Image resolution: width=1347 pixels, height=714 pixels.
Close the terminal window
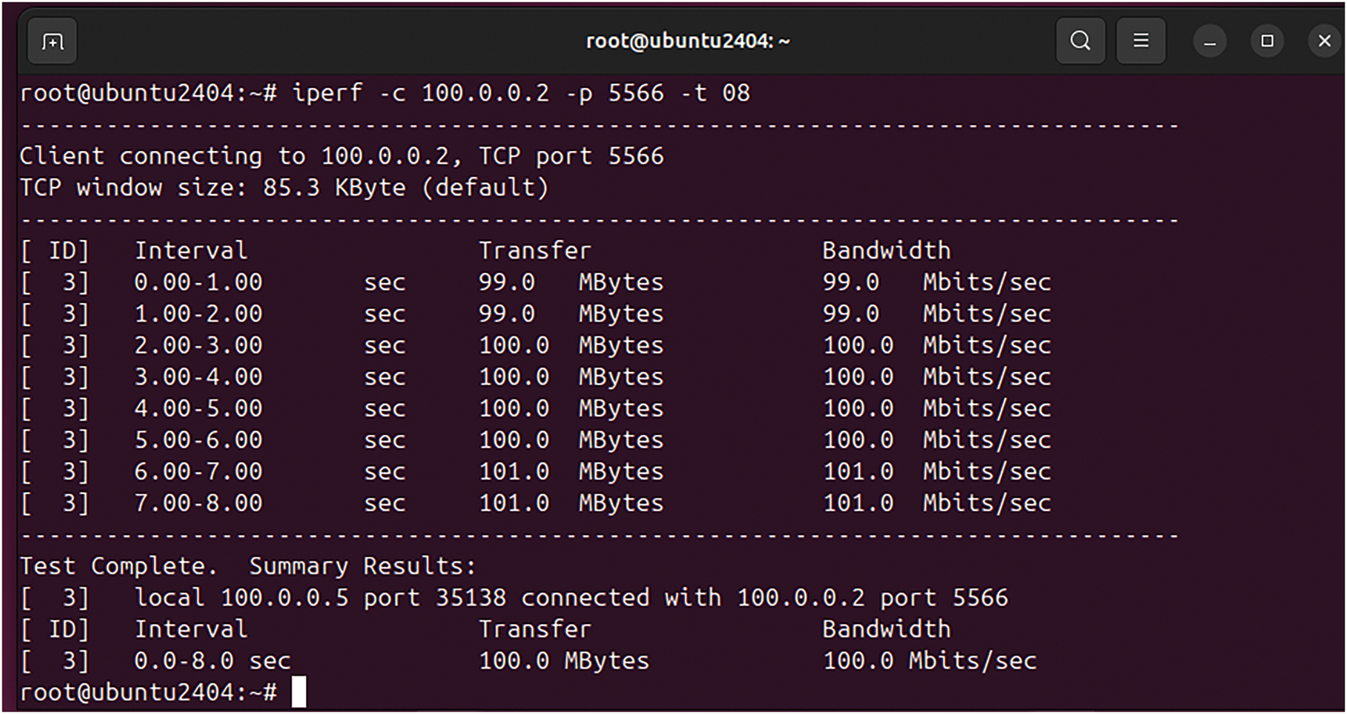click(1324, 41)
